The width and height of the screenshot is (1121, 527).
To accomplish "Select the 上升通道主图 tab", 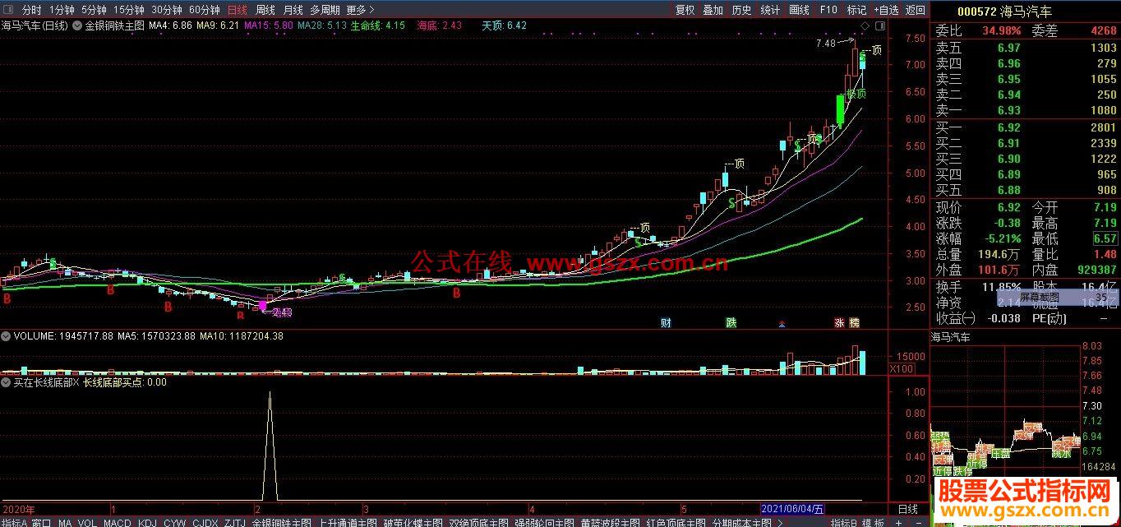I will pyautogui.click(x=348, y=522).
